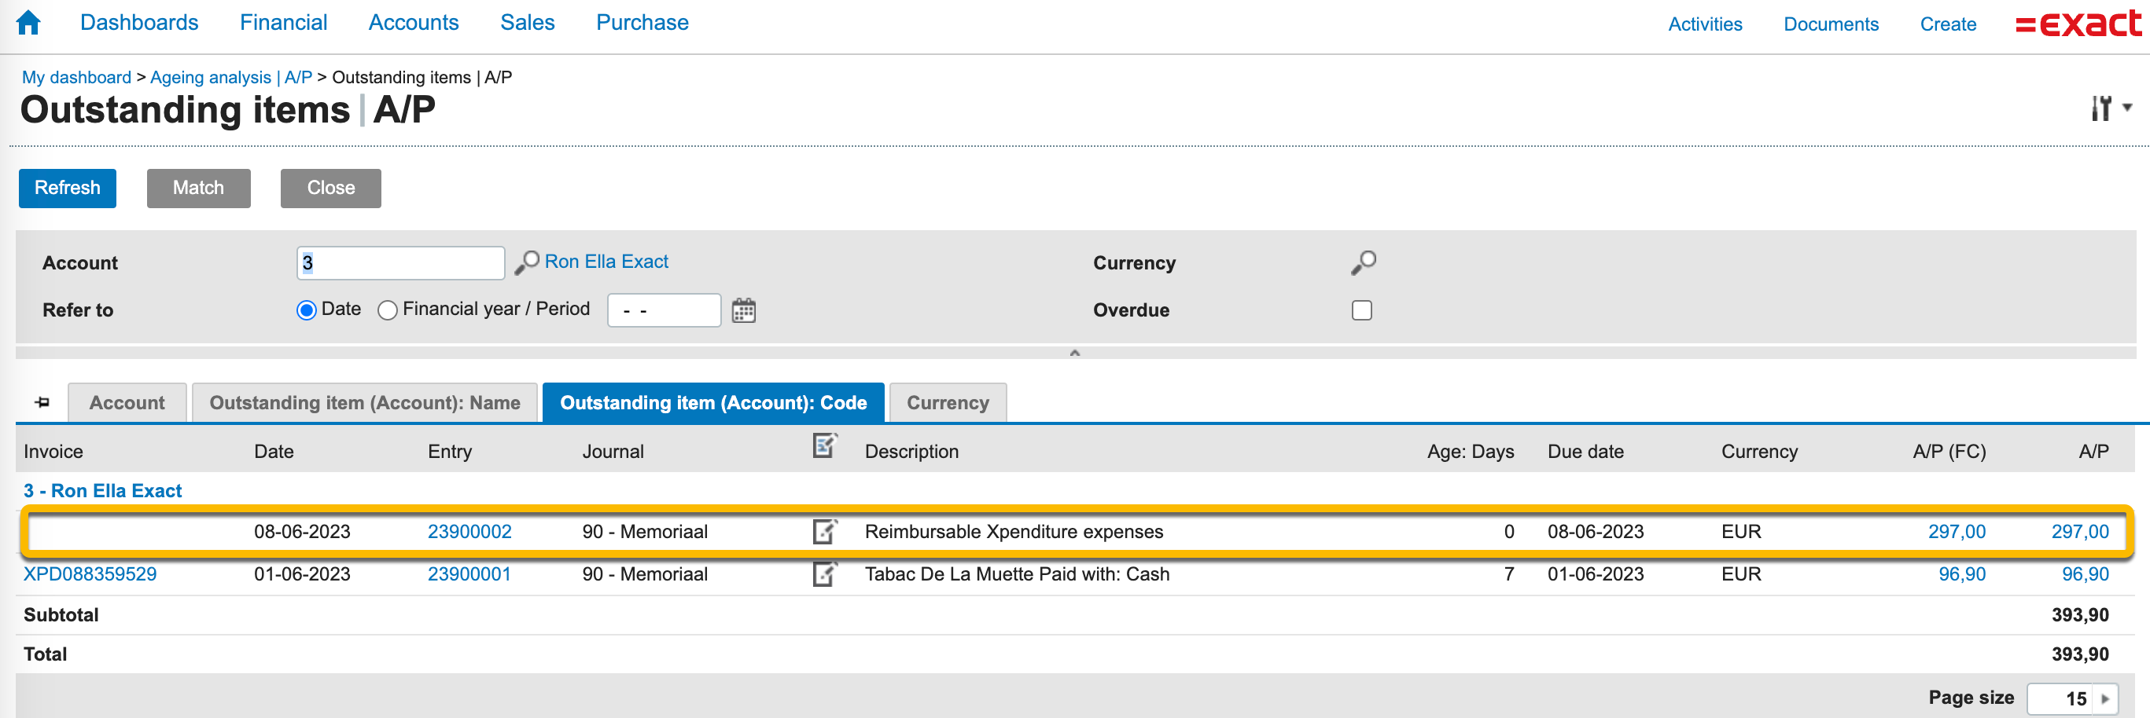Select the Date radio button

307,310
